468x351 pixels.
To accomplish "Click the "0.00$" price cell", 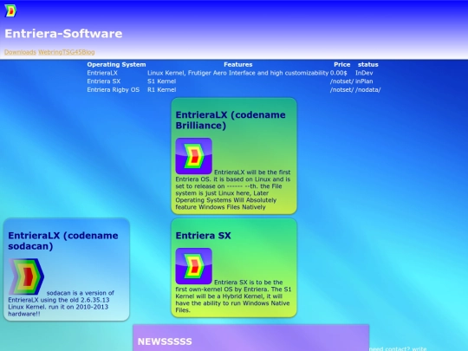I will [x=339, y=73].
